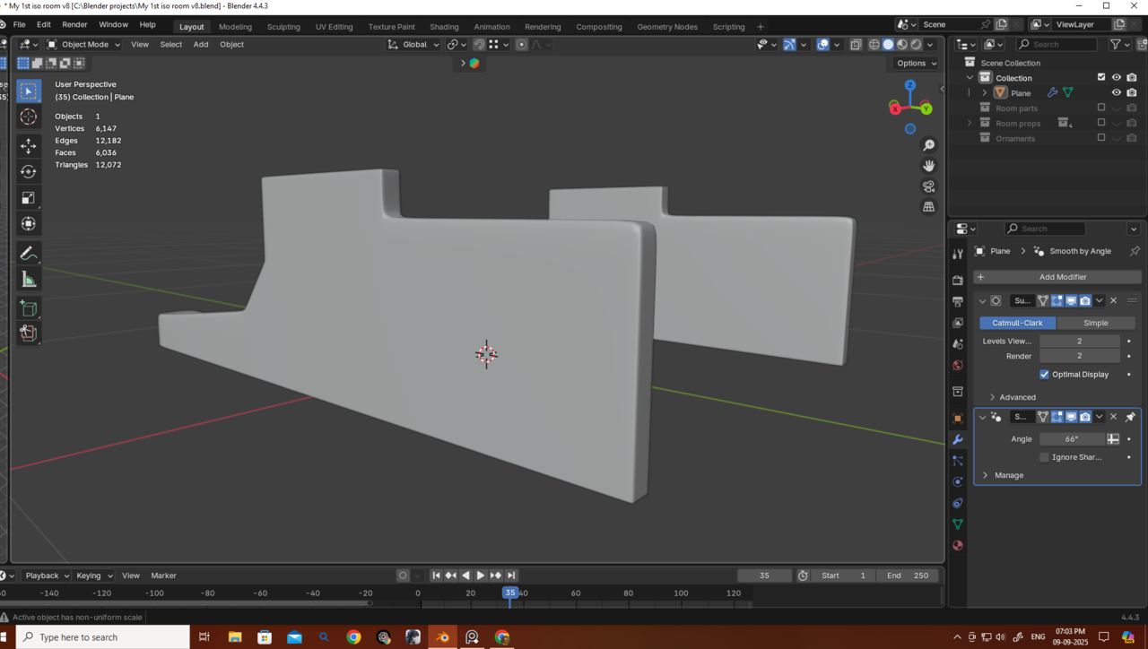Screen dimensions: 1148x649
Task: Expand the Advanced subdivision section
Action: pos(1017,397)
